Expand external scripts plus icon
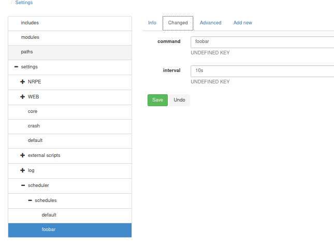The width and height of the screenshot is (334, 245). (x=23, y=155)
